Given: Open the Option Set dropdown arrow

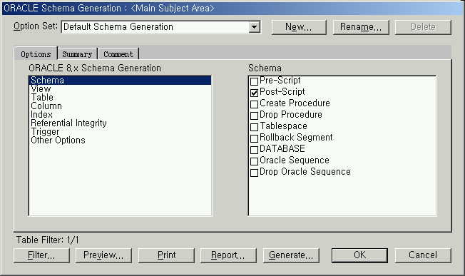Looking at the screenshot, I should tap(254, 27).
